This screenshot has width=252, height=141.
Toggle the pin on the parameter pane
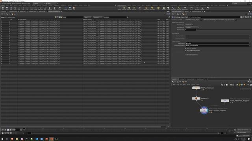click(248, 14)
